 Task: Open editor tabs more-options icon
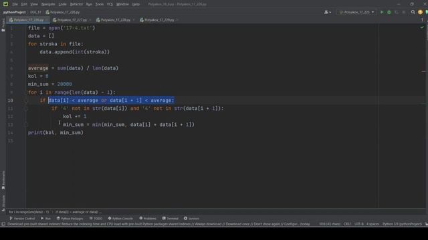(x=422, y=20)
